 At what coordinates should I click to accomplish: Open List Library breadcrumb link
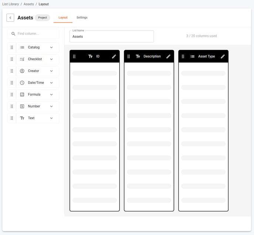pos(11,4)
